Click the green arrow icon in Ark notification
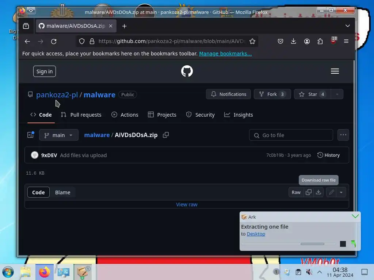The width and height of the screenshot is (374, 280). pos(354,244)
